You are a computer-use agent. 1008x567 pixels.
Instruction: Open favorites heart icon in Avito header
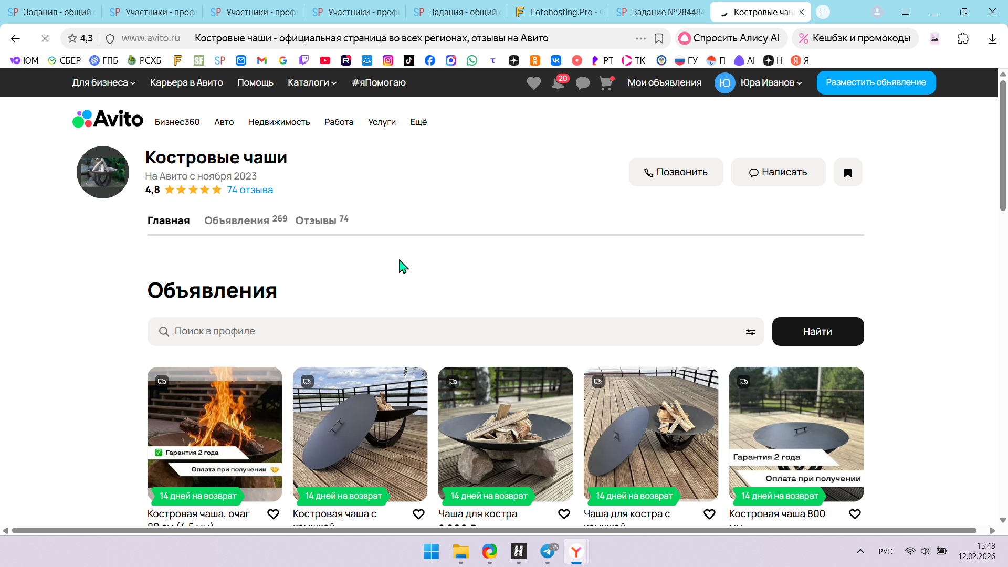click(x=533, y=83)
